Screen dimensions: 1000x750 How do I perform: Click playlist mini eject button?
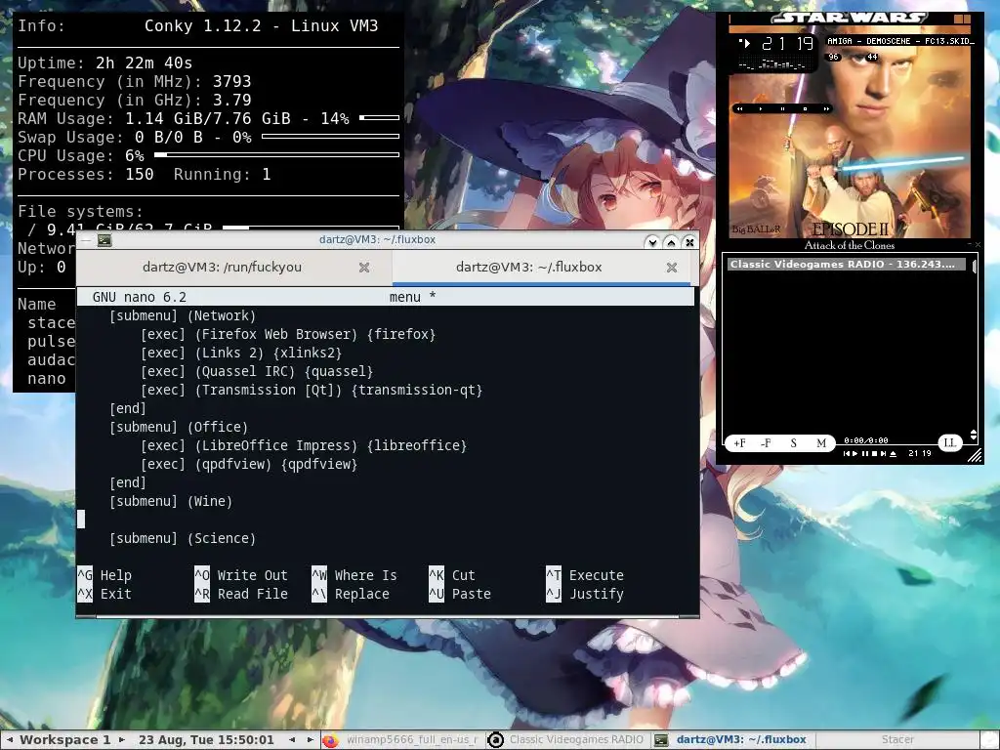click(x=893, y=454)
